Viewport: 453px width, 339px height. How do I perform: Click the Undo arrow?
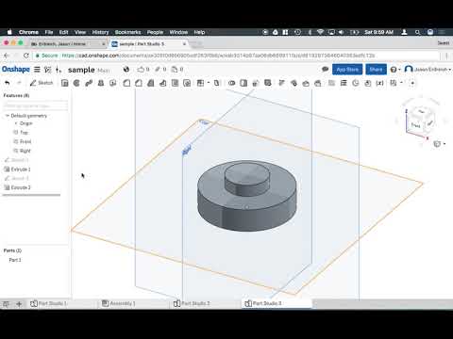point(8,83)
